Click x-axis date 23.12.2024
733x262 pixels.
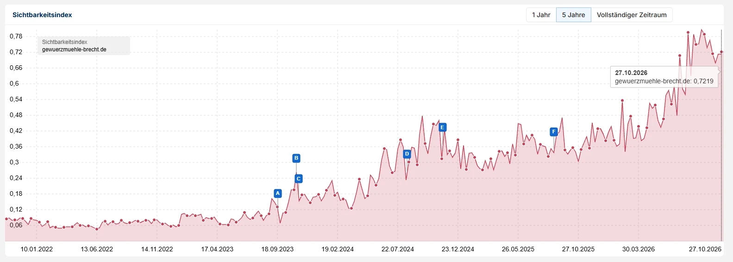458,249
